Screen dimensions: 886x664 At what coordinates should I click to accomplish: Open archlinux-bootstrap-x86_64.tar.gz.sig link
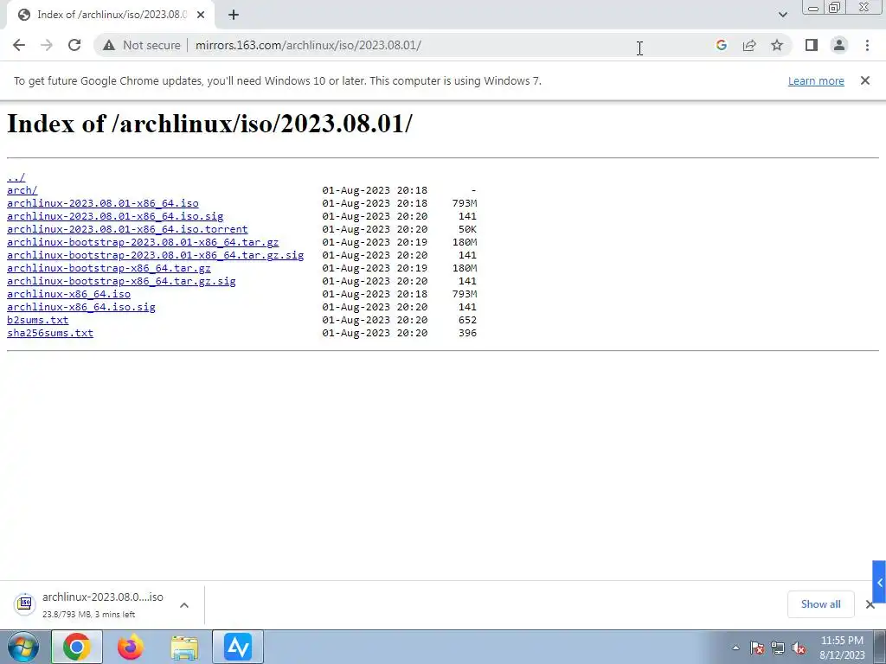(x=121, y=281)
